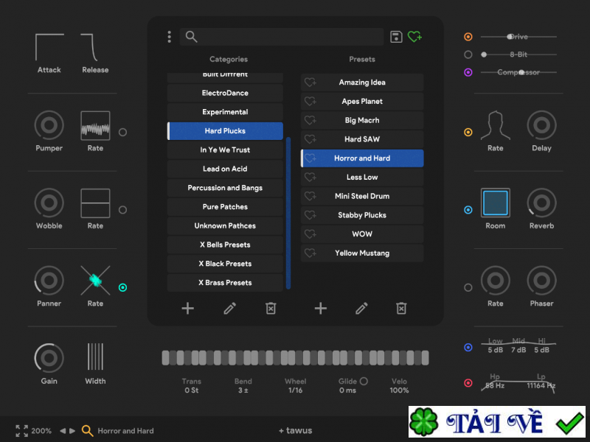Click the preset search input field
This screenshot has width=590, height=442.
pos(282,37)
